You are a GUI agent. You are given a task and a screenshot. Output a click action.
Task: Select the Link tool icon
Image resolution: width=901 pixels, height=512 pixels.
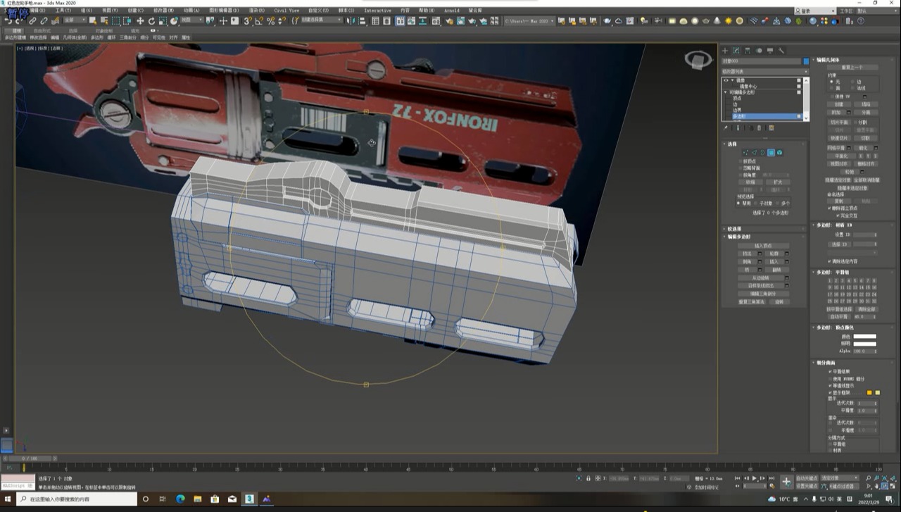pyautogui.click(x=32, y=21)
